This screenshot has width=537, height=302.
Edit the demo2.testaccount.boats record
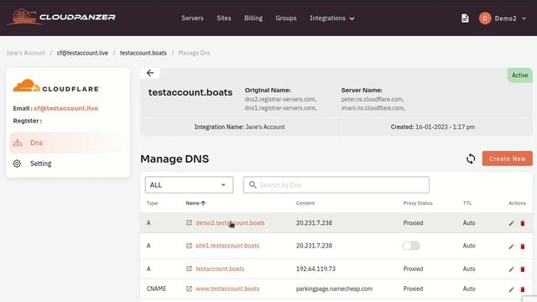[511, 223]
